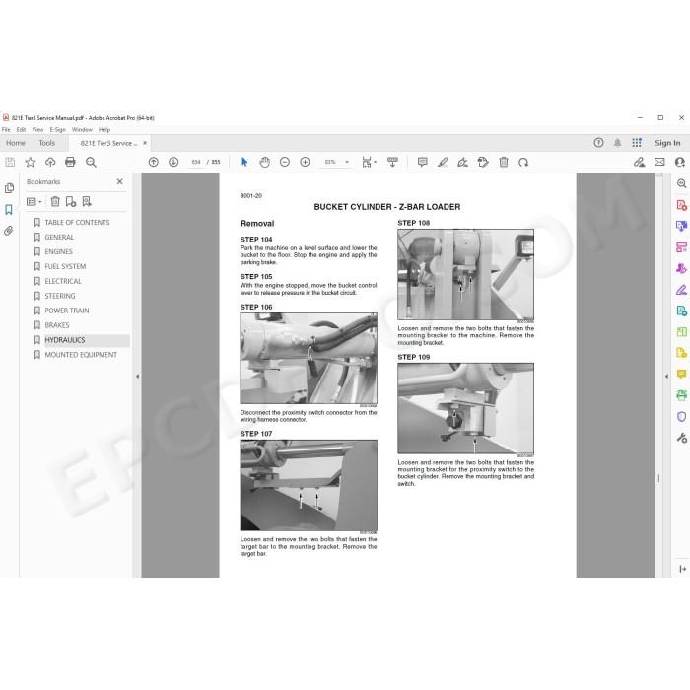690x690 pixels.
Task: Send file by email envelope icon
Action: pyautogui.click(x=659, y=162)
